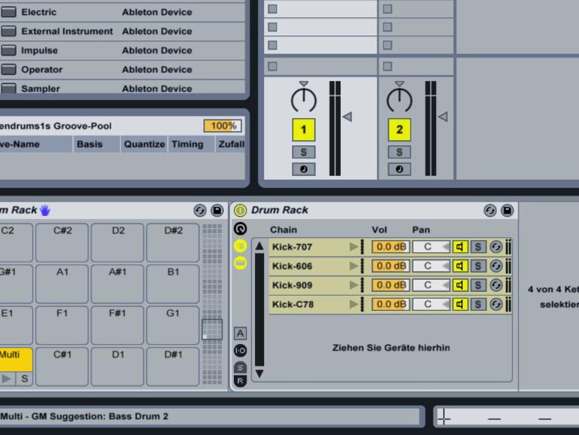The width and height of the screenshot is (579, 435).
Task: Preview the Kick-606 chain
Action: click(353, 266)
